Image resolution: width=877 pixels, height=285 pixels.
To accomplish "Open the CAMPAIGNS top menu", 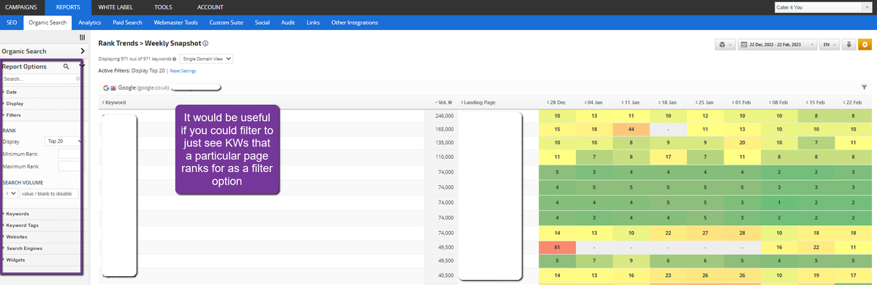I will coord(21,7).
